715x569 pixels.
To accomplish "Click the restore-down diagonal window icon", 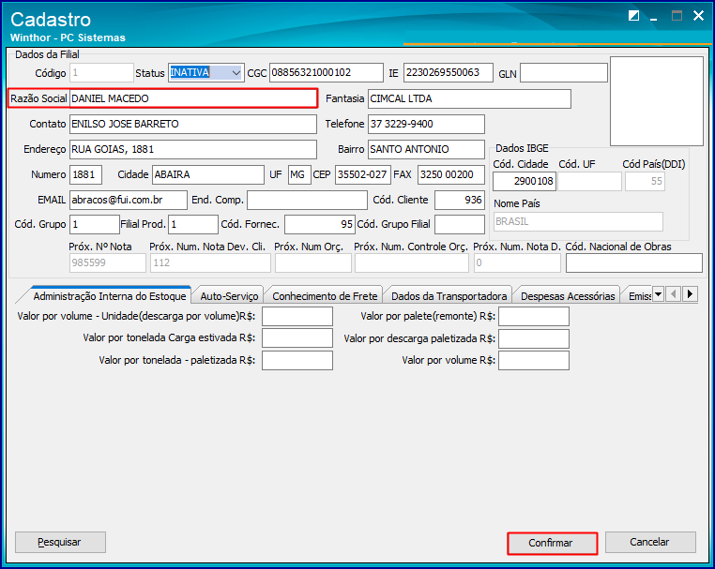I will click(633, 16).
